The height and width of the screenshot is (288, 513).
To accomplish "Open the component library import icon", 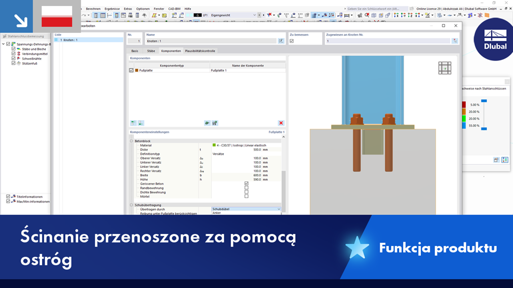I will [x=207, y=123].
